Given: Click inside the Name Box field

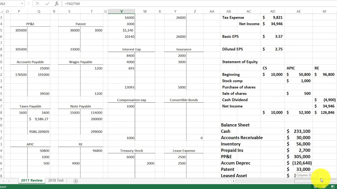Looking at the screenshot, I should [10, 4].
